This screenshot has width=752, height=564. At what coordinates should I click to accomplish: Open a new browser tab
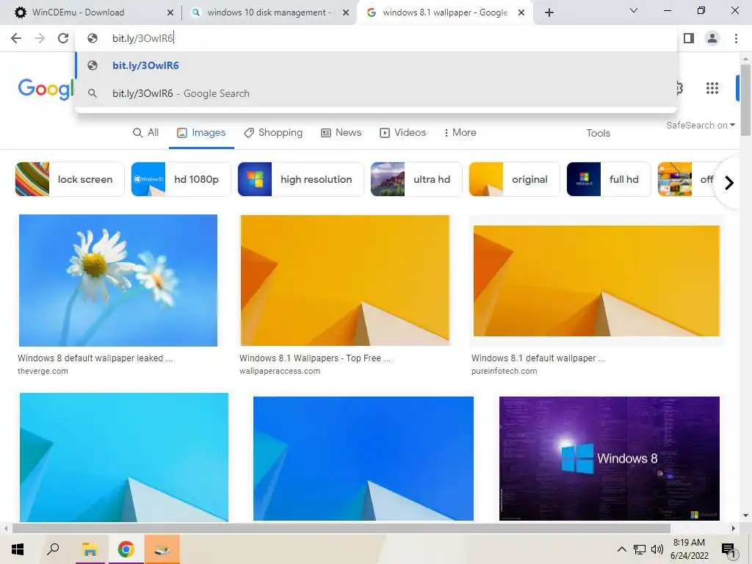click(x=549, y=12)
